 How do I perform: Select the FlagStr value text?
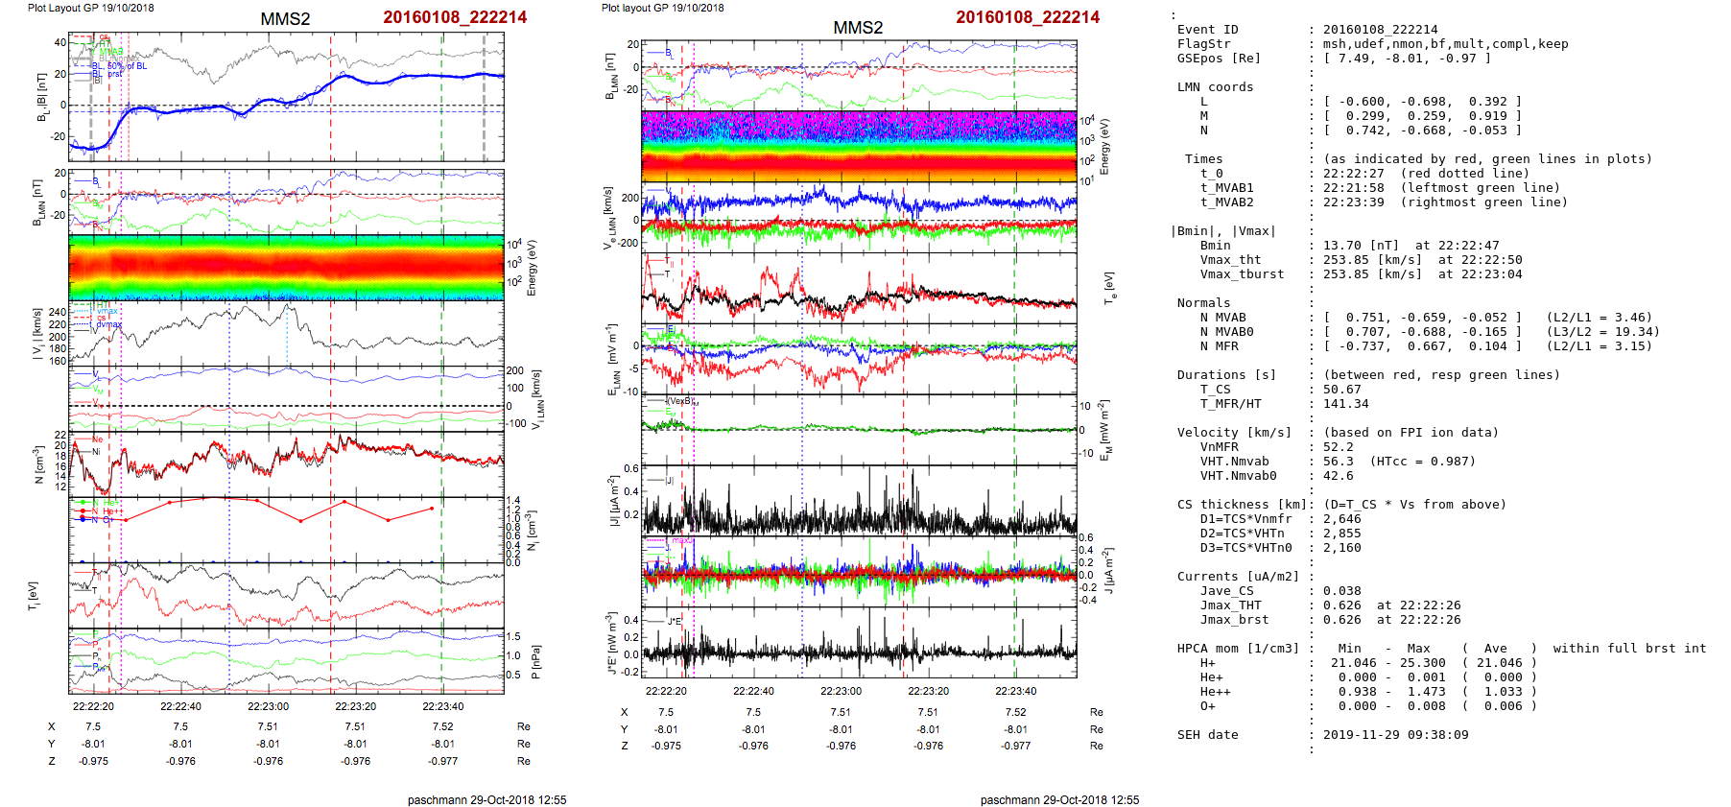click(x=1445, y=44)
